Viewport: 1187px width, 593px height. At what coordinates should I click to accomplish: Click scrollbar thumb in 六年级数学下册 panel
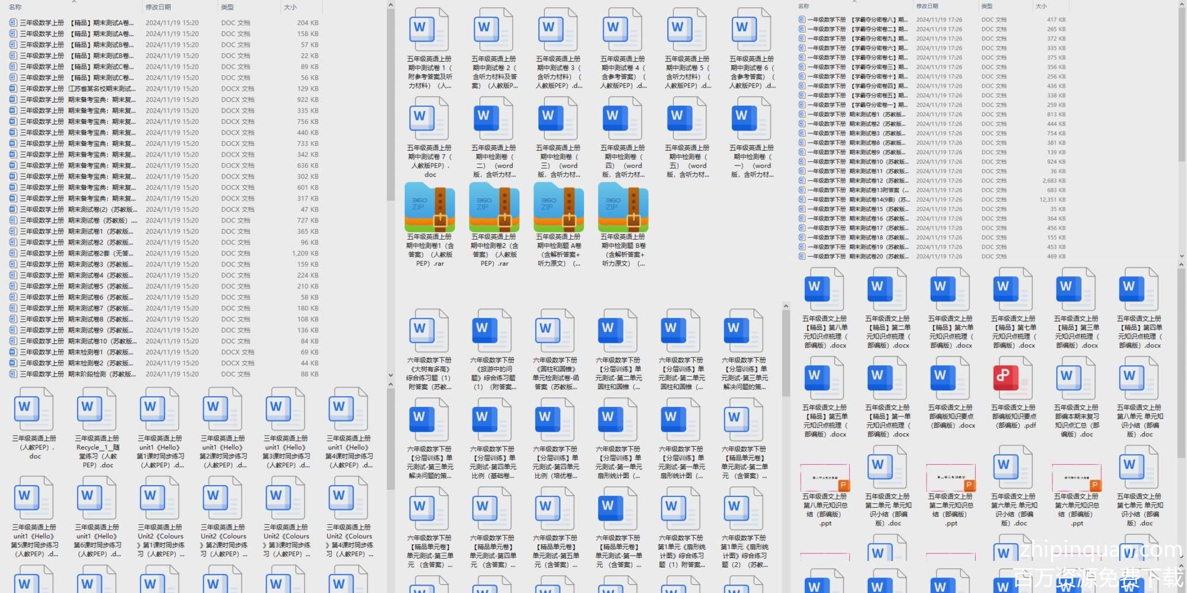coord(786,356)
